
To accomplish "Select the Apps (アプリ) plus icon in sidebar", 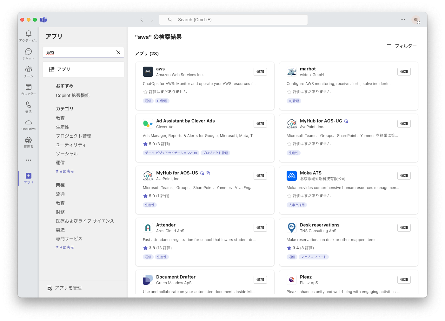I will [x=29, y=176].
